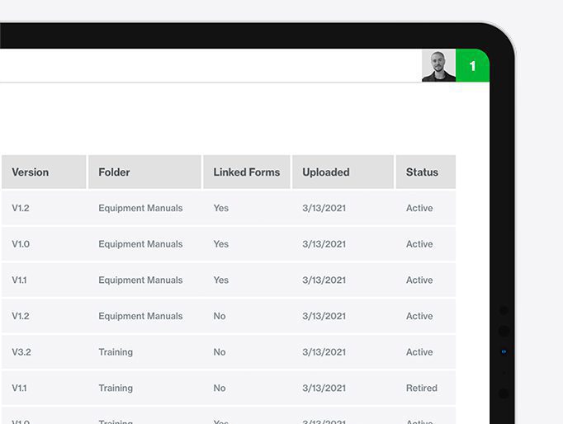Select Linked Forms 'No' in Equipment Manuals row
Image resolution: width=563 pixels, height=424 pixels.
220,316
